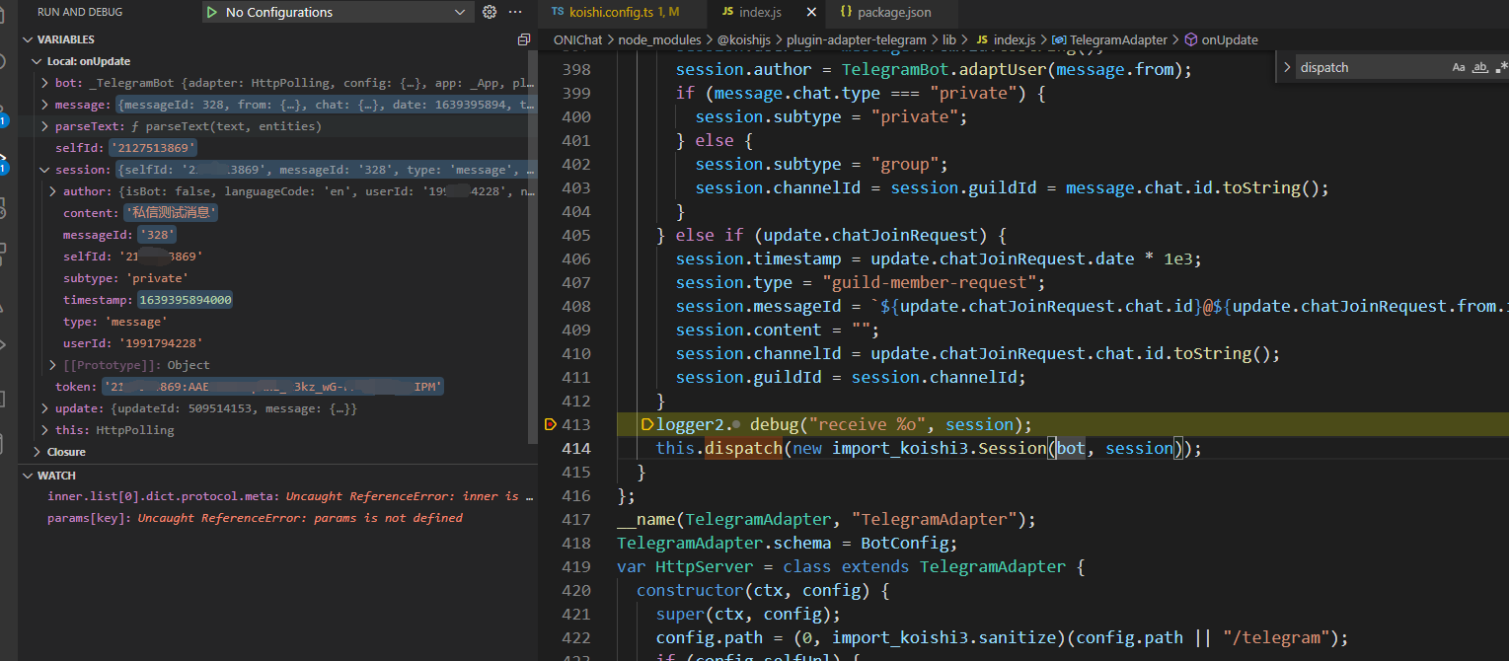
Task: Click line number 414 in the gutter
Action: (575, 448)
